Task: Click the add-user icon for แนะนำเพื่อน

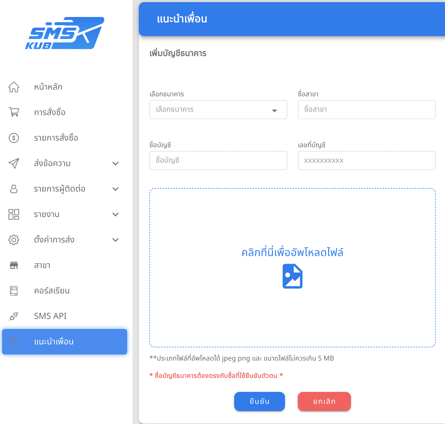Action: tap(14, 342)
